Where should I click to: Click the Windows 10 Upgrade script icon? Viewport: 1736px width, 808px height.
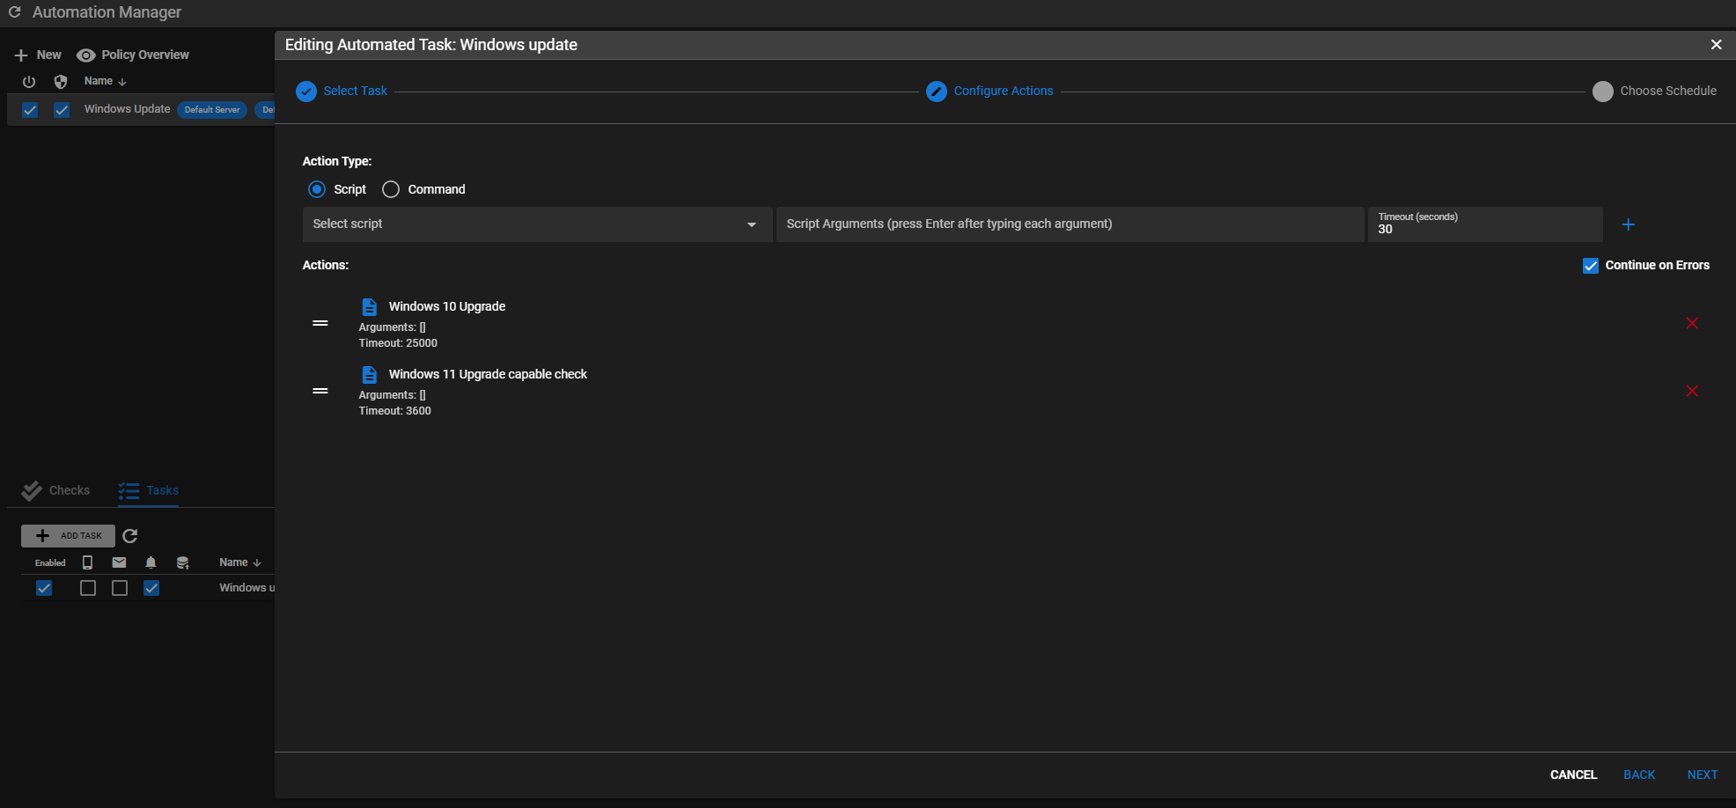pos(369,306)
